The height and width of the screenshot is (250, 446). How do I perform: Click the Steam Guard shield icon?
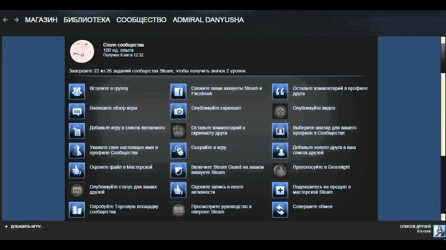coord(178,170)
